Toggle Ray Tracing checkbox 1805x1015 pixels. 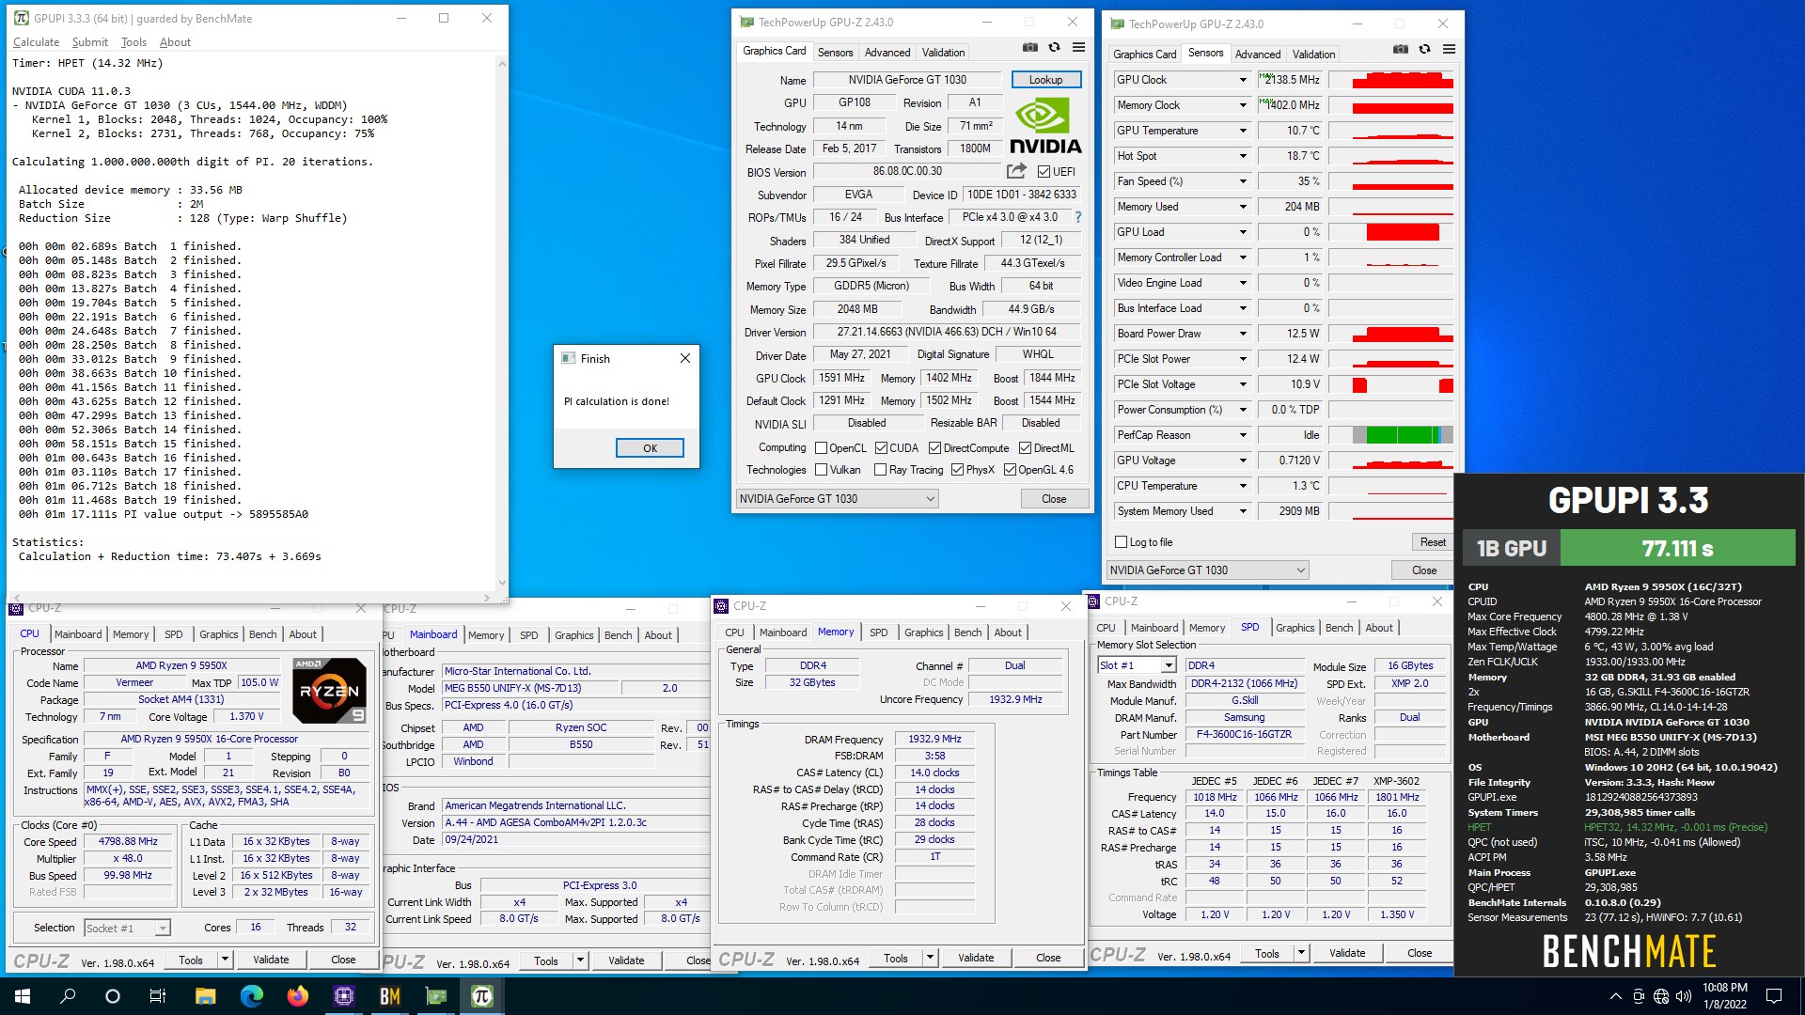[880, 470]
